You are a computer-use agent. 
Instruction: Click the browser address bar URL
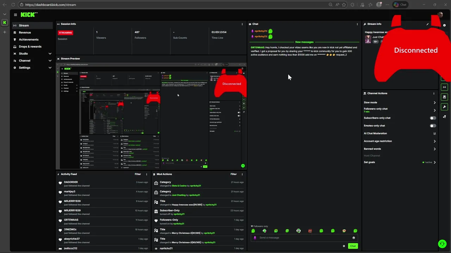(51, 5)
